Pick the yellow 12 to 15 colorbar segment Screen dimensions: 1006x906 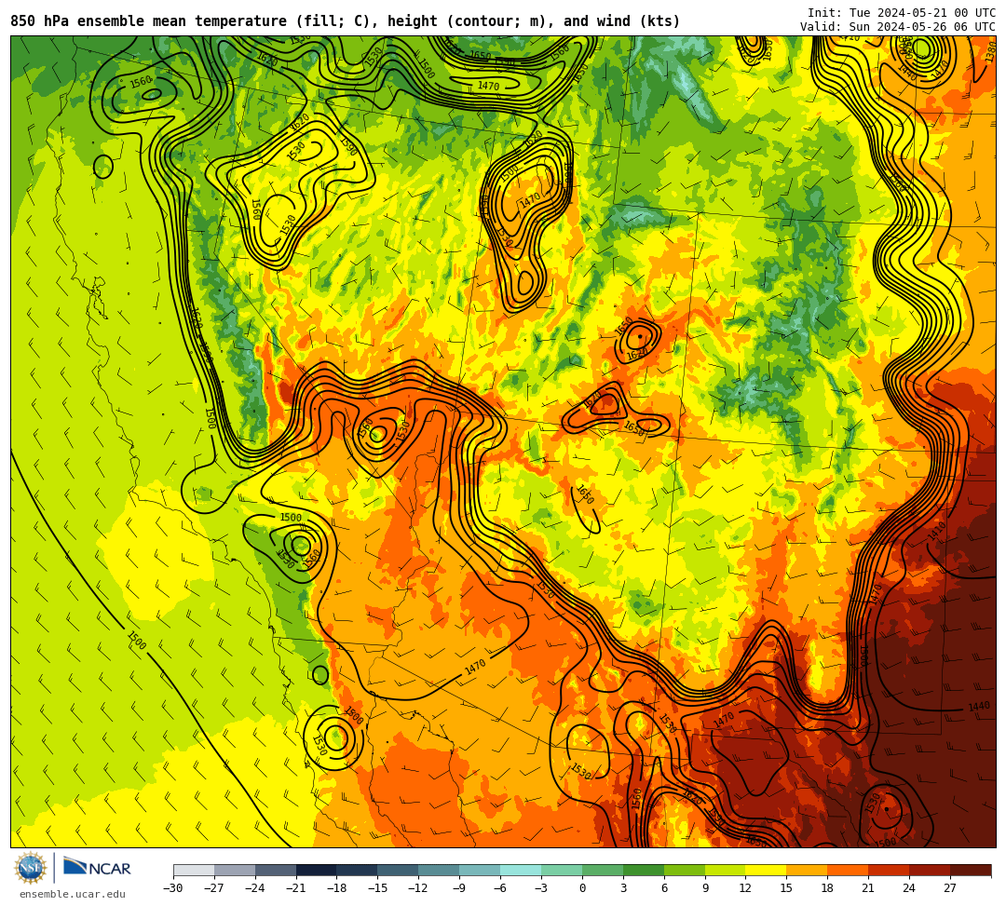(x=766, y=870)
